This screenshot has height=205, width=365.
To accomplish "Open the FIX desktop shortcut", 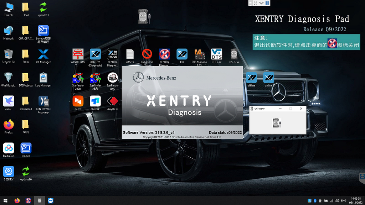I will tap(182, 54).
